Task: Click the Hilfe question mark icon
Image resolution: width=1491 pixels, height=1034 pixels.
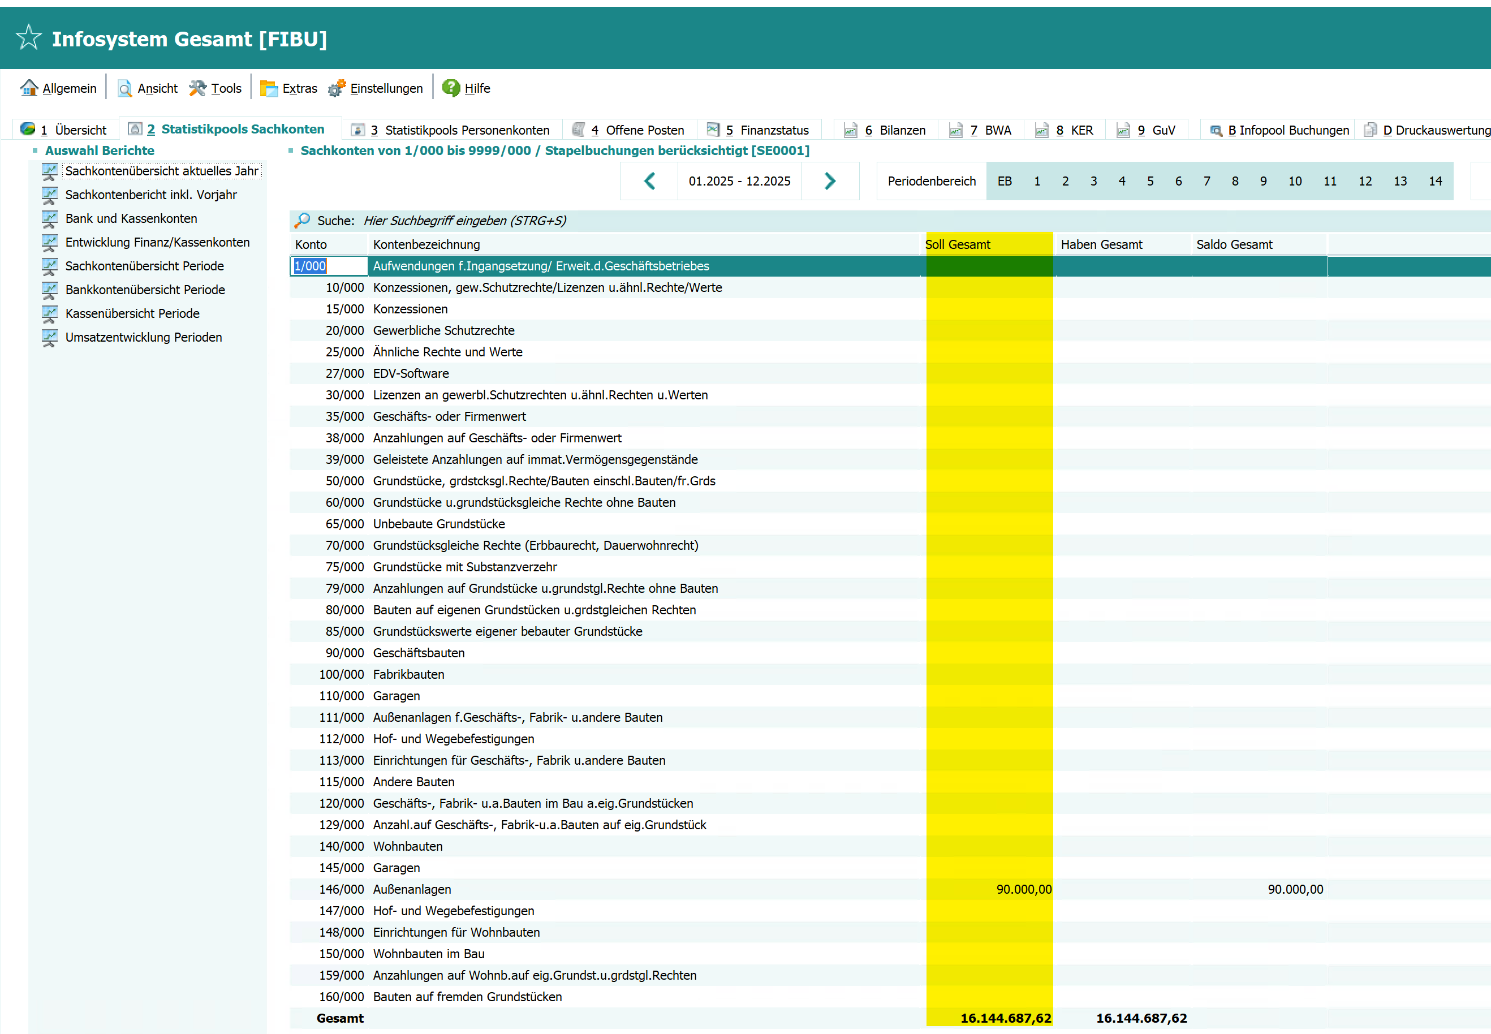Action: tap(451, 88)
